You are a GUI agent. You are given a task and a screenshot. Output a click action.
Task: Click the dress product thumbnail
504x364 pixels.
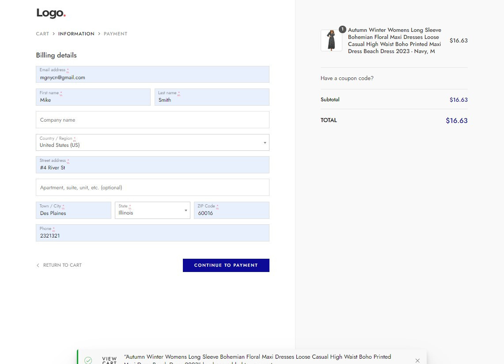(x=331, y=41)
